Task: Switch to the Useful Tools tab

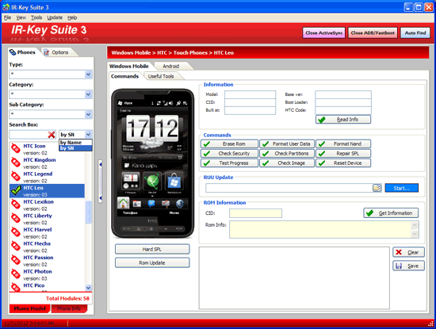Action: (161, 76)
